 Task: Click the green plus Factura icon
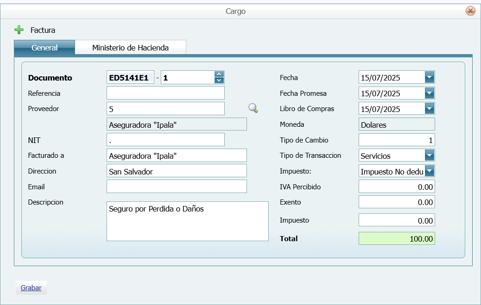pos(19,30)
